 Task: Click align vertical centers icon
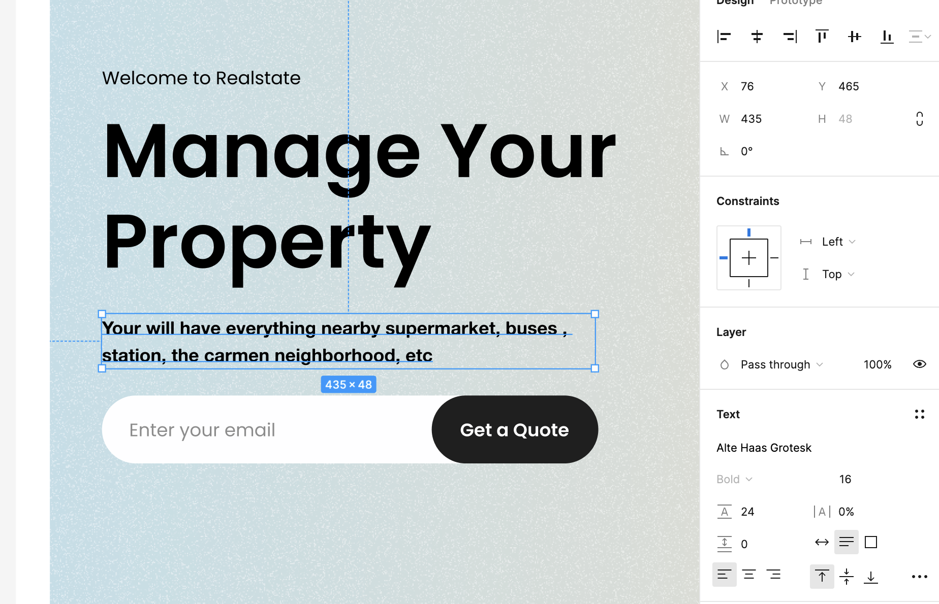point(854,37)
